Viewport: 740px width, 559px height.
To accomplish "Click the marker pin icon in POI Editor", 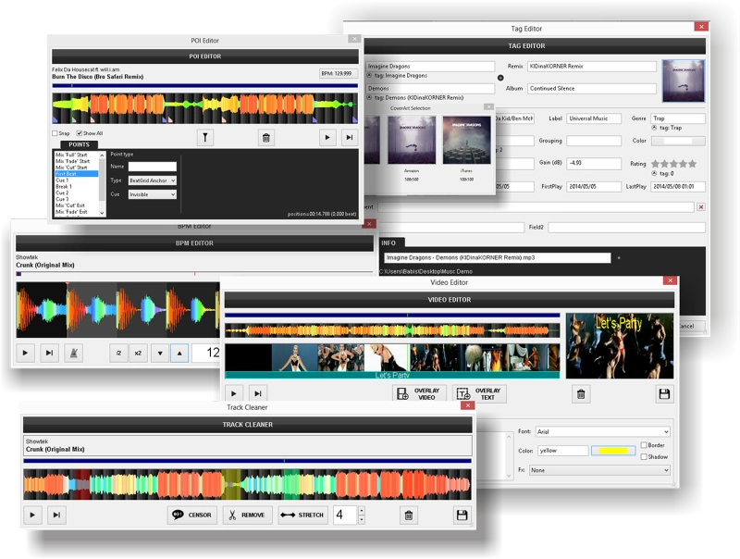I will point(204,137).
